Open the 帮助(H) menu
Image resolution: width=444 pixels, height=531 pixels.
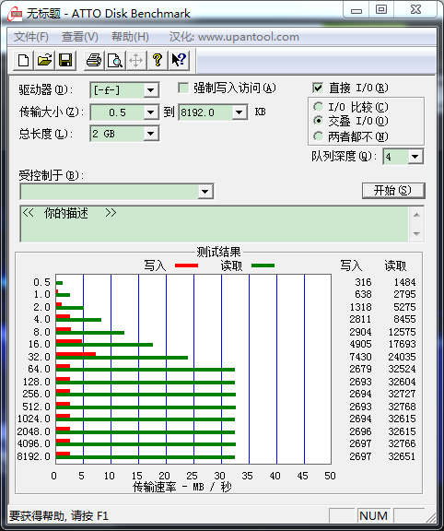coord(130,37)
